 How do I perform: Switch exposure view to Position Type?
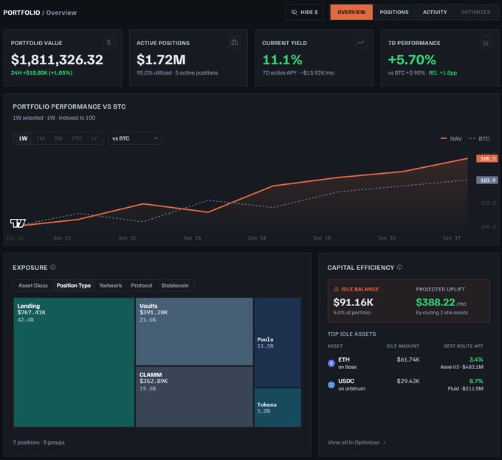click(74, 285)
